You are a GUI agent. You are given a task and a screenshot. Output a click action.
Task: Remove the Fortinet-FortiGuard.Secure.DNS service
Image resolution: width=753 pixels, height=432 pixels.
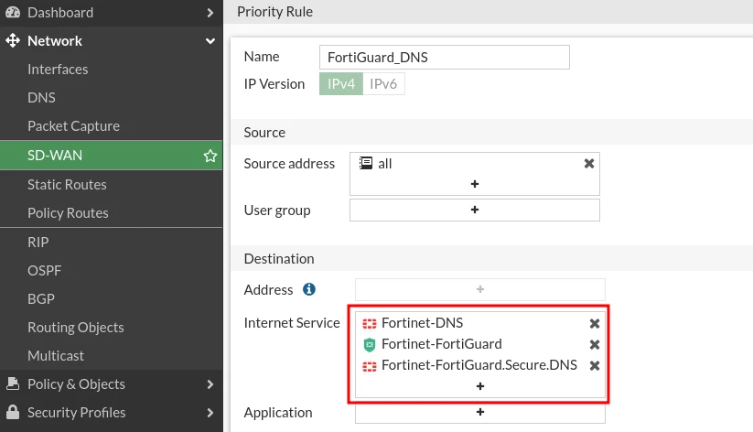click(x=595, y=366)
